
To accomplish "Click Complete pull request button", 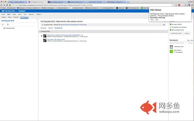I will 176,33.
